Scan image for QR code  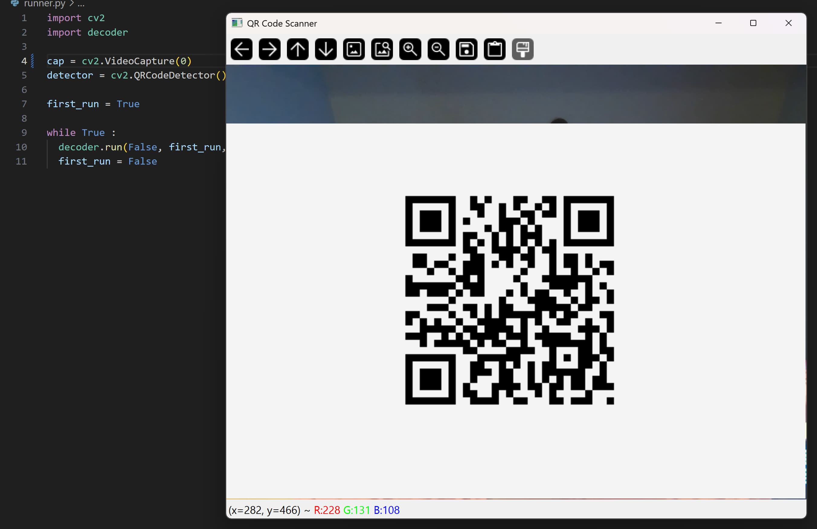pos(382,49)
